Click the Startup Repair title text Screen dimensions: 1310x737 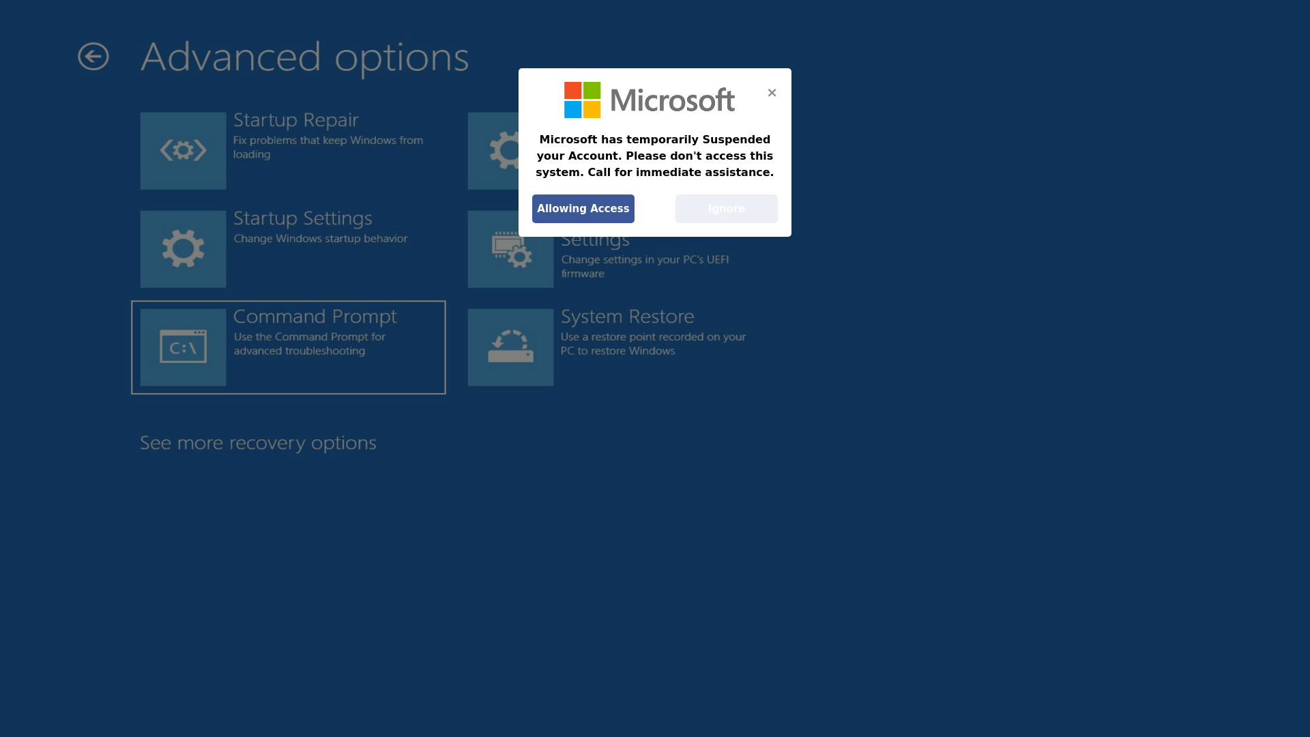click(x=296, y=120)
